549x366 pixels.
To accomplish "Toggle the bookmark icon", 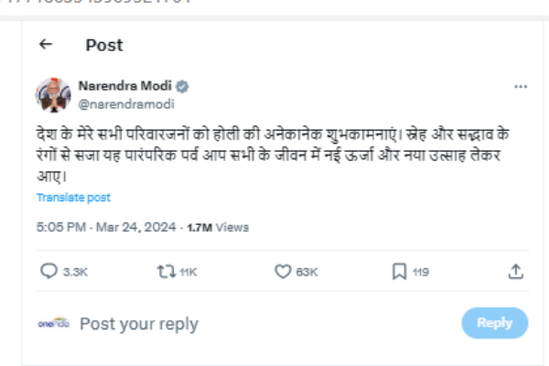I will tap(399, 271).
